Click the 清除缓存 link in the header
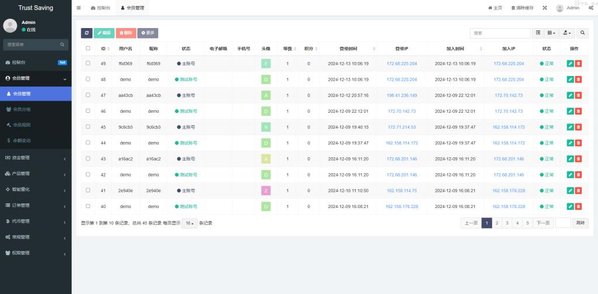Viewport: 598px width, 294px height. tap(522, 8)
